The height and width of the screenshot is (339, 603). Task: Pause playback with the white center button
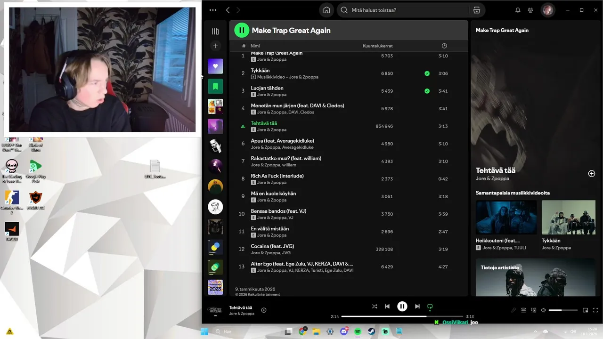[x=402, y=306]
